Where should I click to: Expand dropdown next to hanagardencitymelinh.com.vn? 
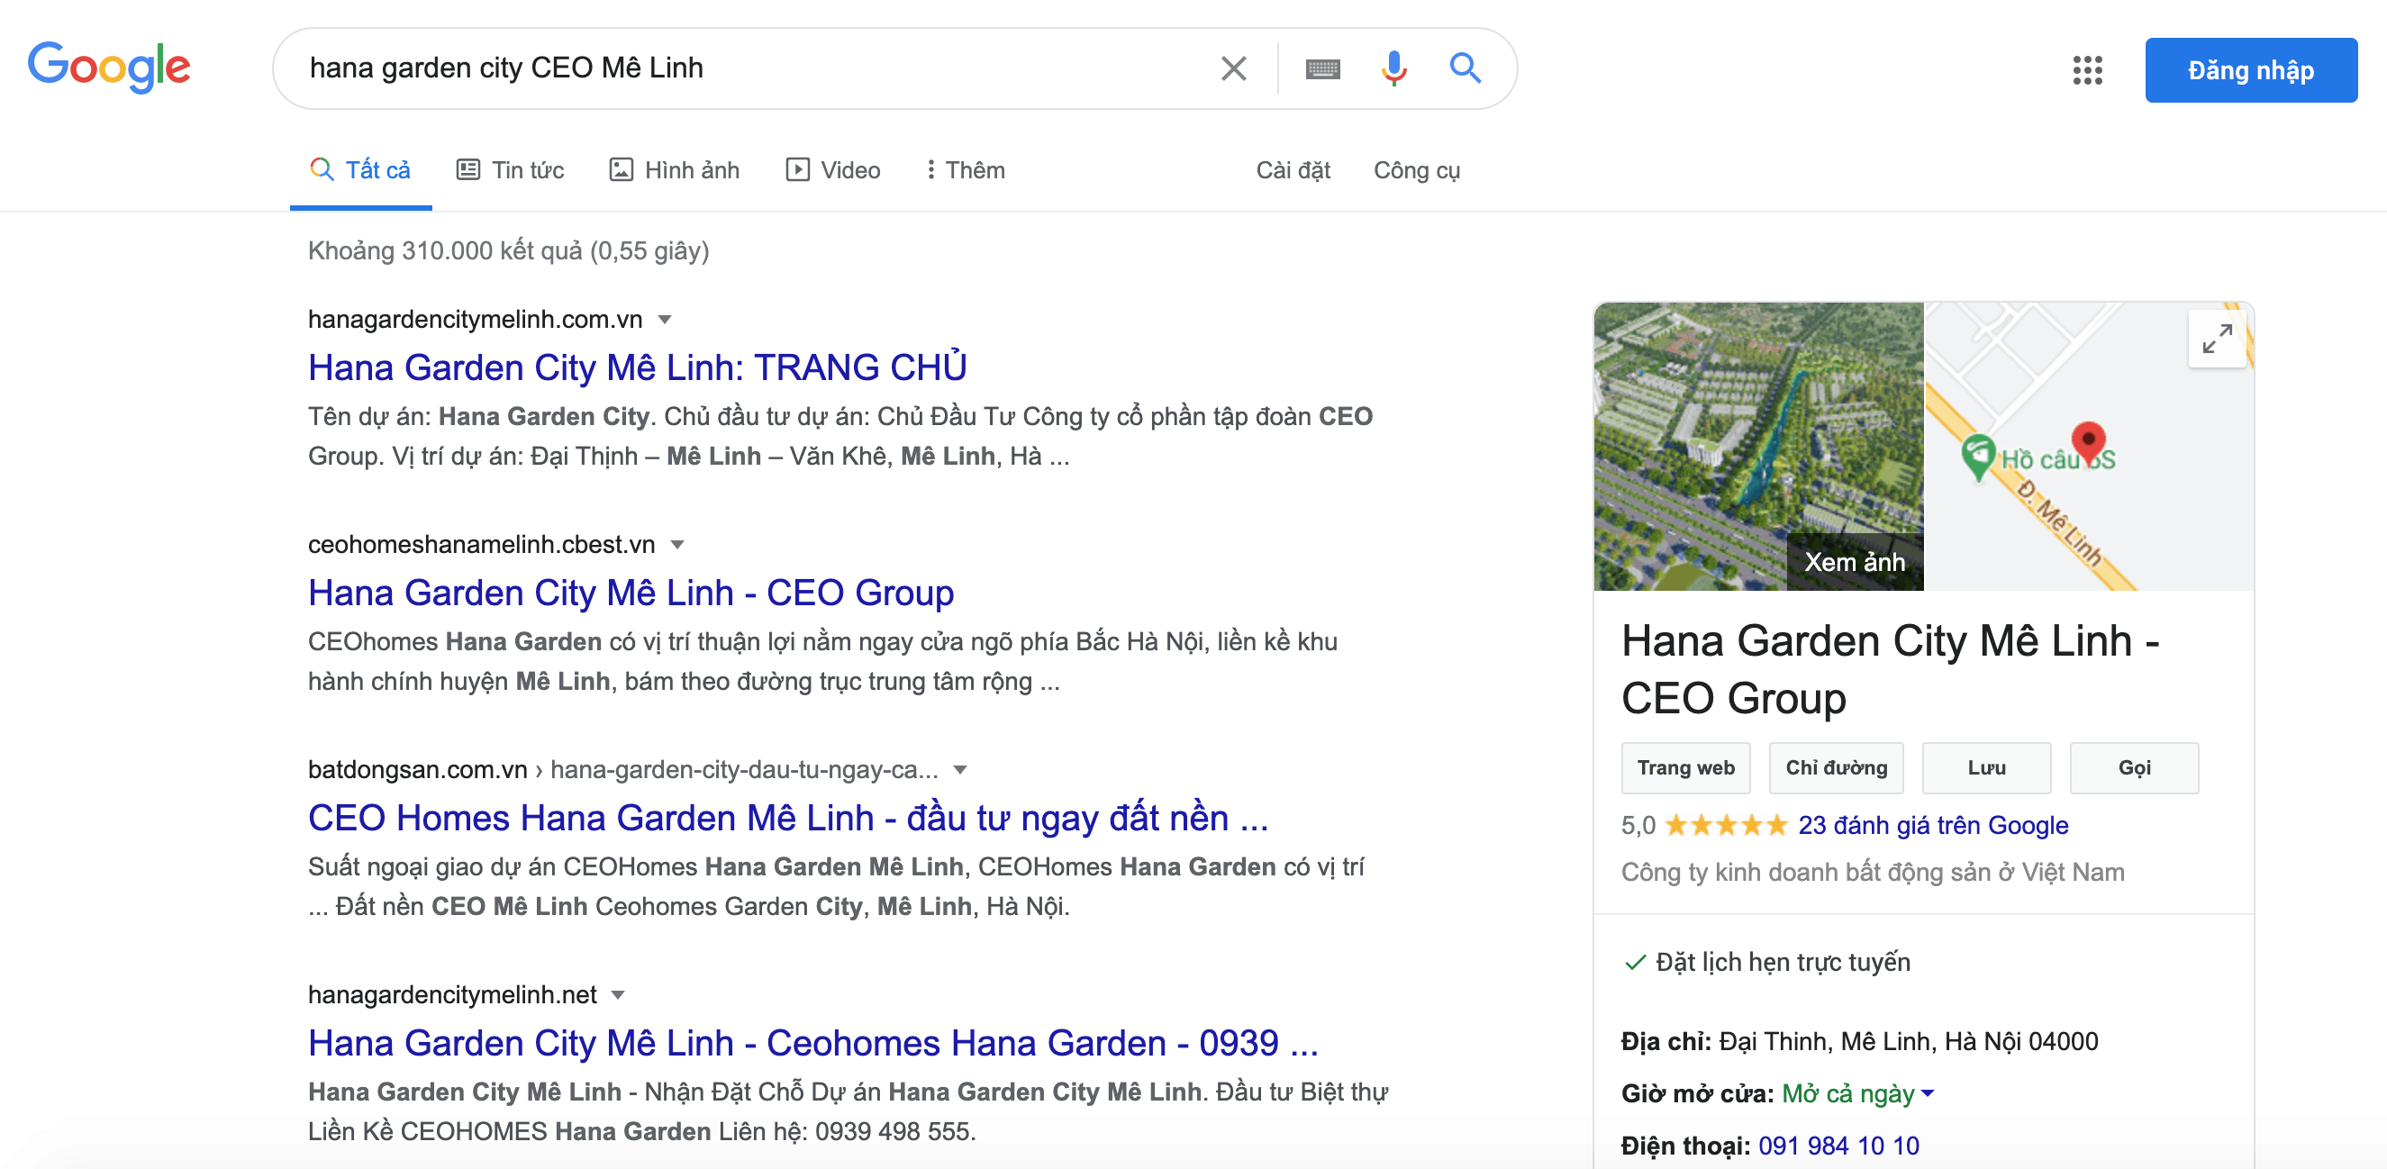pos(665,320)
